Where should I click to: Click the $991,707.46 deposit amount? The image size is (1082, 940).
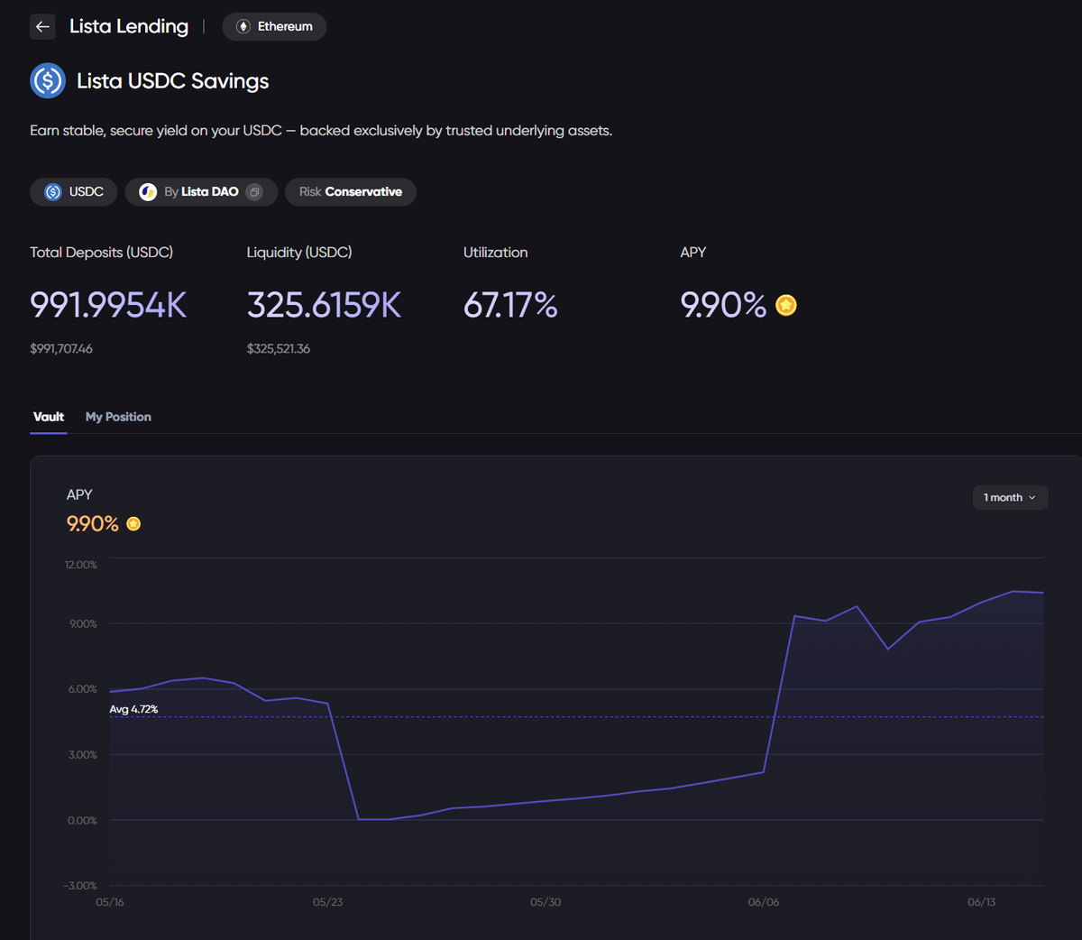[61, 349]
